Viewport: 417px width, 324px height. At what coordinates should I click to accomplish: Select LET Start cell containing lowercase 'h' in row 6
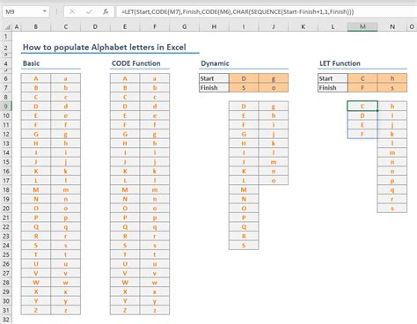[x=392, y=78]
